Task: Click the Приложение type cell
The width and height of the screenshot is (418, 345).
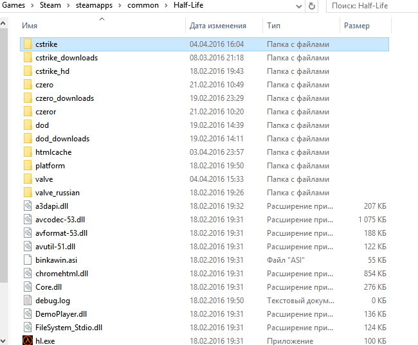Action: (x=290, y=341)
